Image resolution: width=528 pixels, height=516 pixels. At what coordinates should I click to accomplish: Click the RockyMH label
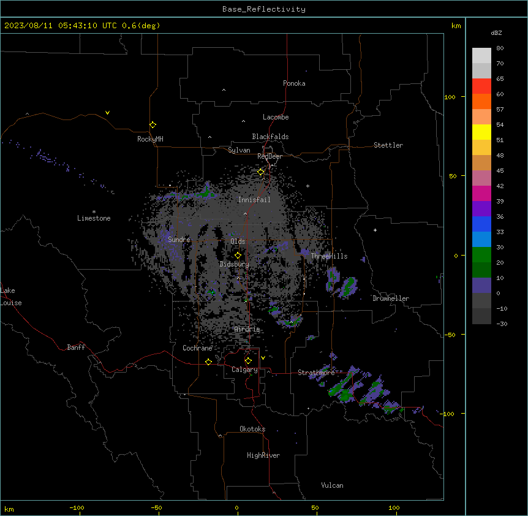click(150, 139)
